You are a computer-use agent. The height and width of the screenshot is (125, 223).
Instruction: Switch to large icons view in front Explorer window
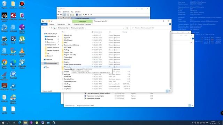tap(170, 91)
